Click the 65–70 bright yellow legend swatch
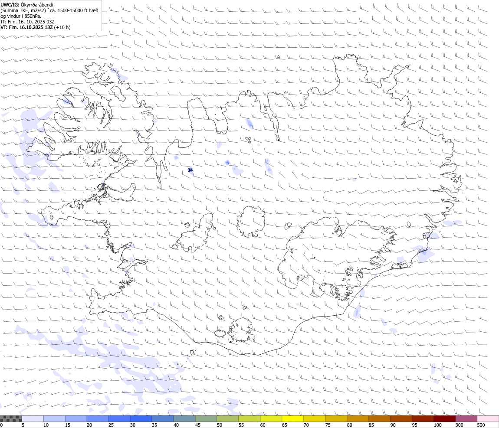Viewport: 499px width, 428px height. 293,418
